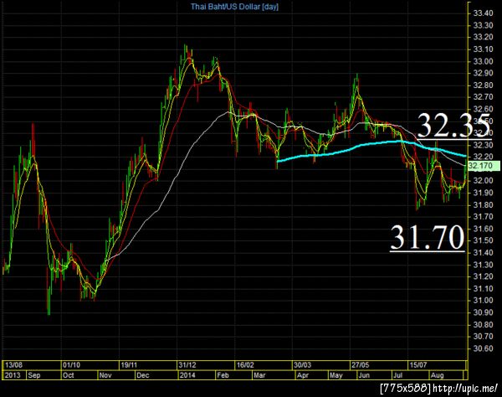Click the Jul month label
502x397 pixels.
coord(397,375)
